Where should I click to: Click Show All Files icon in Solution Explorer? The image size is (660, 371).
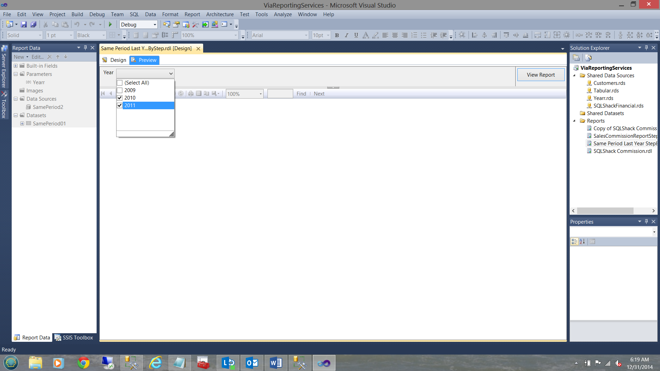click(x=588, y=58)
